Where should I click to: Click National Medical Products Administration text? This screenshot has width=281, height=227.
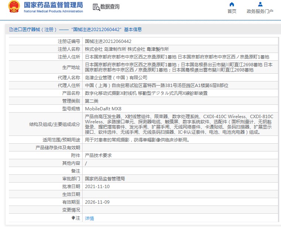53,11
